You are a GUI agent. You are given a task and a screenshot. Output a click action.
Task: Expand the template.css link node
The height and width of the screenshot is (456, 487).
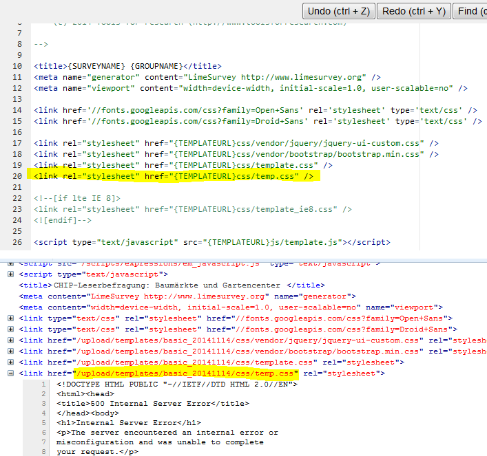tap(11, 362)
